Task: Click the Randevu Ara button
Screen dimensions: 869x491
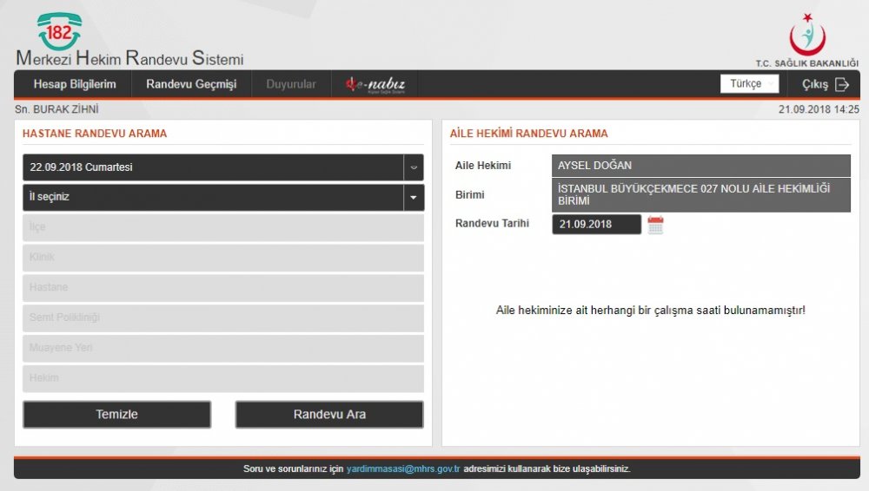Action: 329,415
